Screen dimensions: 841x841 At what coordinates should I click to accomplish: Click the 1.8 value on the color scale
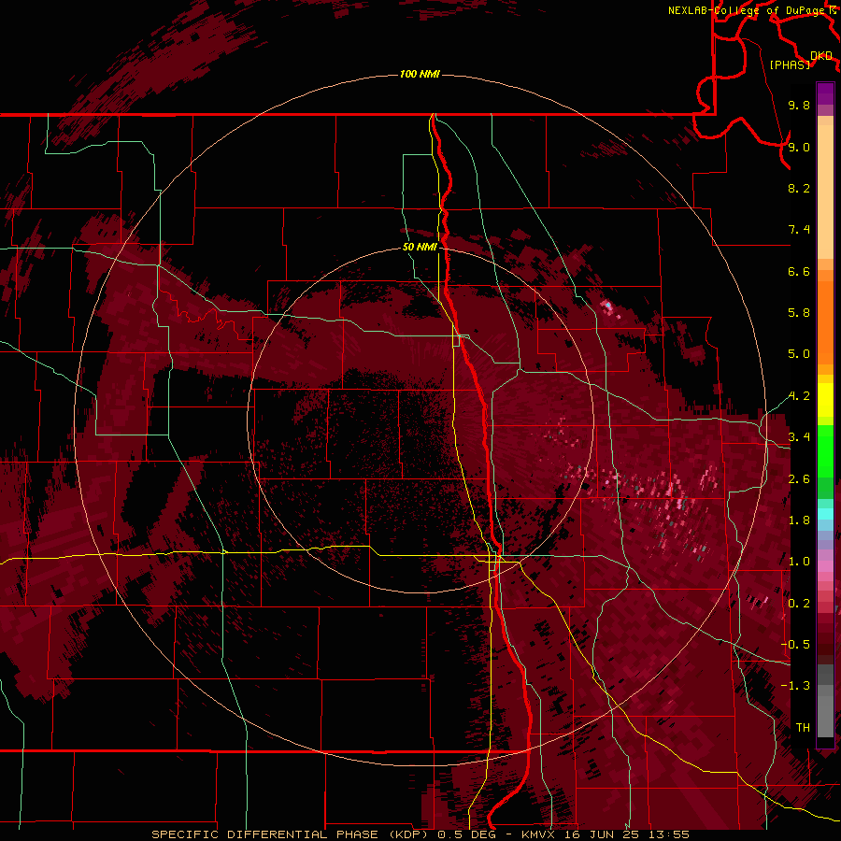point(799,520)
